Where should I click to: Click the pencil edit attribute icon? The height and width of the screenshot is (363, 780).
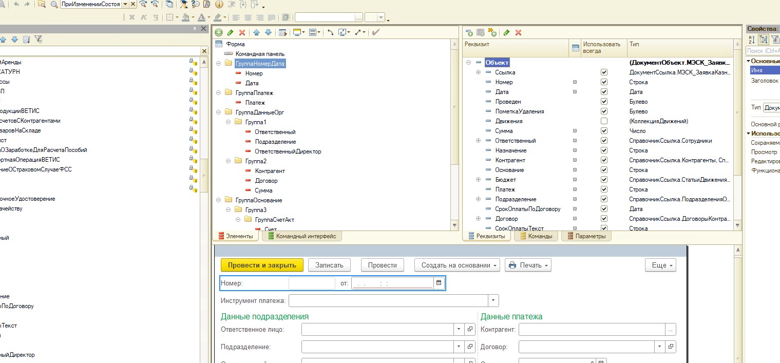(x=506, y=32)
